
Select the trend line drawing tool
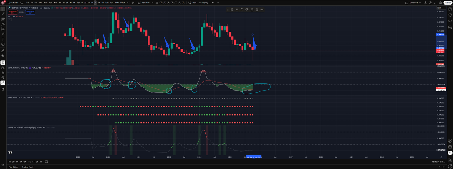tap(3, 14)
